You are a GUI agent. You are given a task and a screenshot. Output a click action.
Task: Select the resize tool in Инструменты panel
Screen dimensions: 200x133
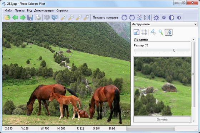point(136,32)
